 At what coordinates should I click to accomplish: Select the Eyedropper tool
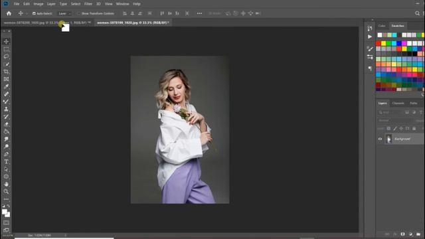click(x=6, y=86)
